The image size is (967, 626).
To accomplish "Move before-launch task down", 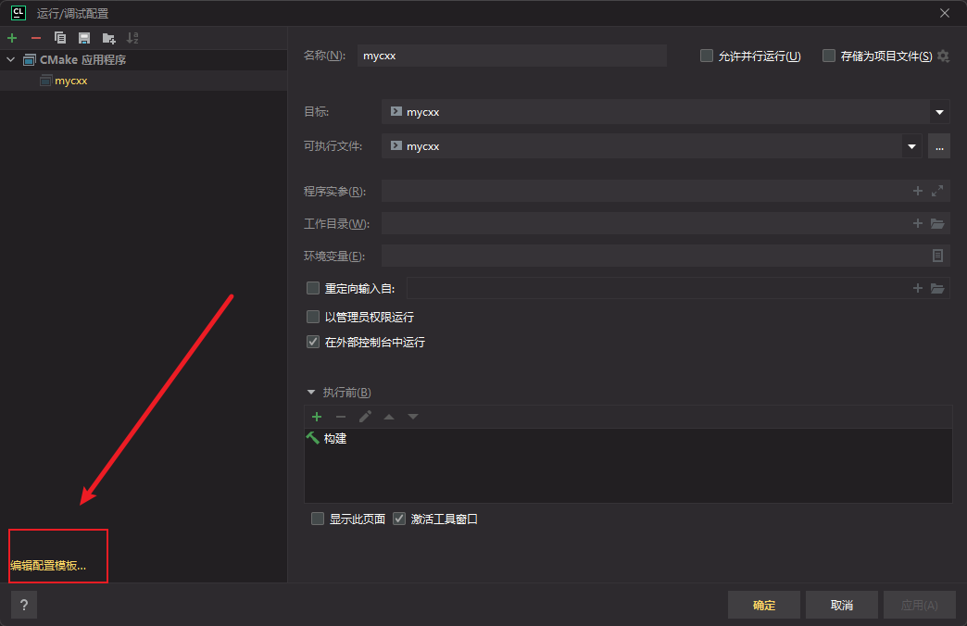I will click(x=413, y=417).
